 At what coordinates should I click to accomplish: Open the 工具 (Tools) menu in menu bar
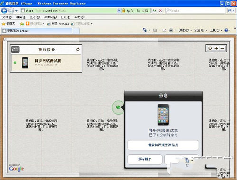click(66, 17)
